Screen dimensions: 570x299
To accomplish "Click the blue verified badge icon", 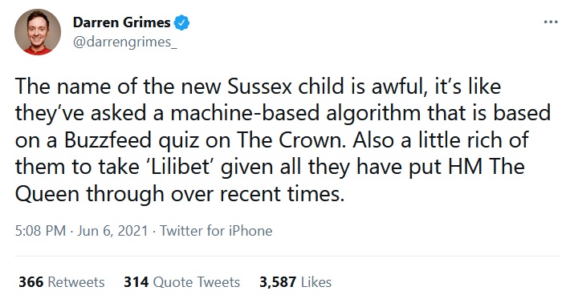I will pos(181,23).
